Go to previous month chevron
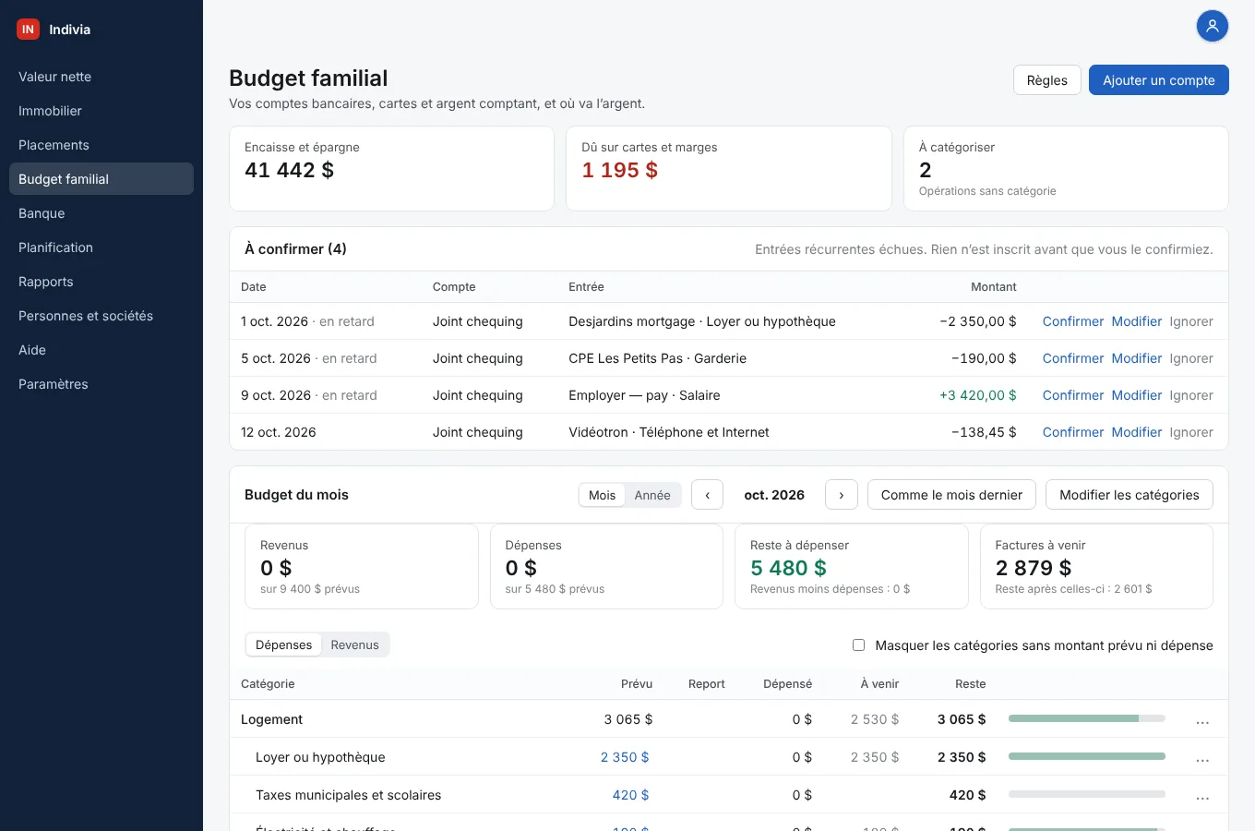1255x831 pixels. point(708,495)
